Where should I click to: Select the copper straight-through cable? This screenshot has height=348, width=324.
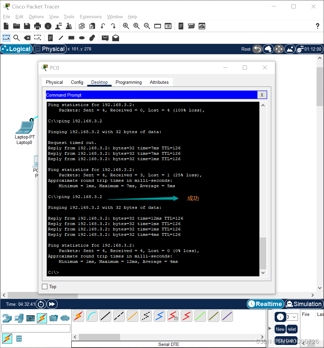point(105,316)
